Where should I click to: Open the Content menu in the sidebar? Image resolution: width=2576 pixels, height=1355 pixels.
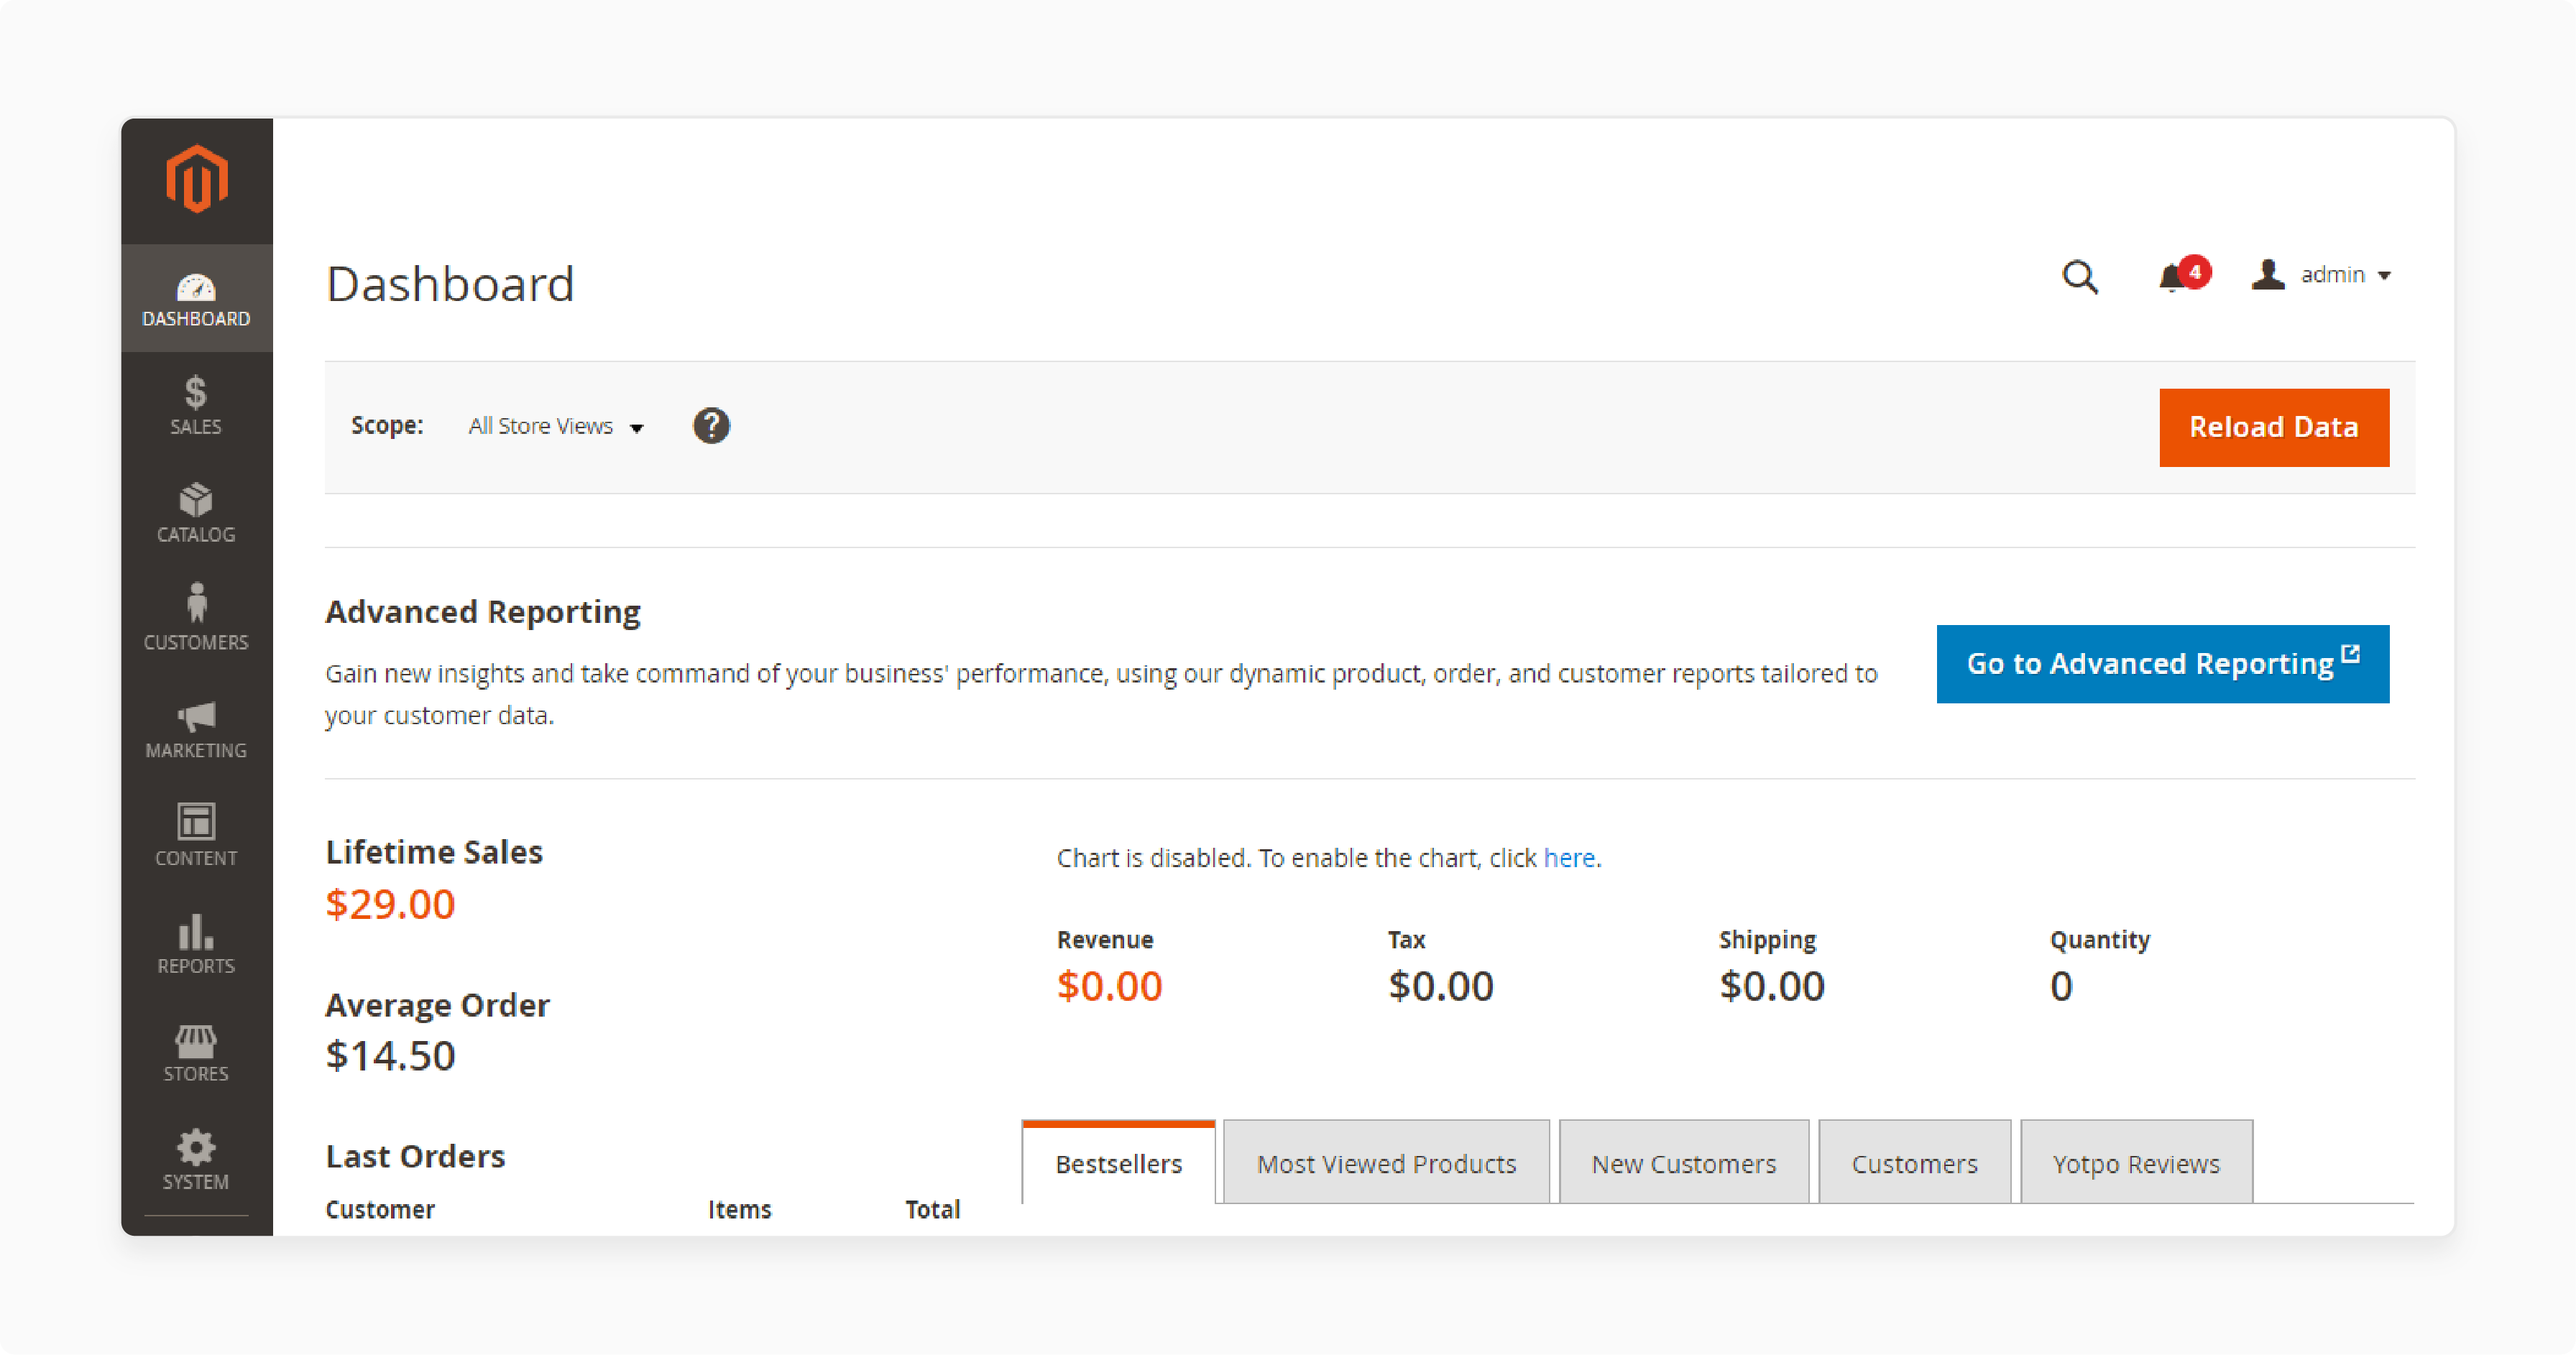[196, 838]
